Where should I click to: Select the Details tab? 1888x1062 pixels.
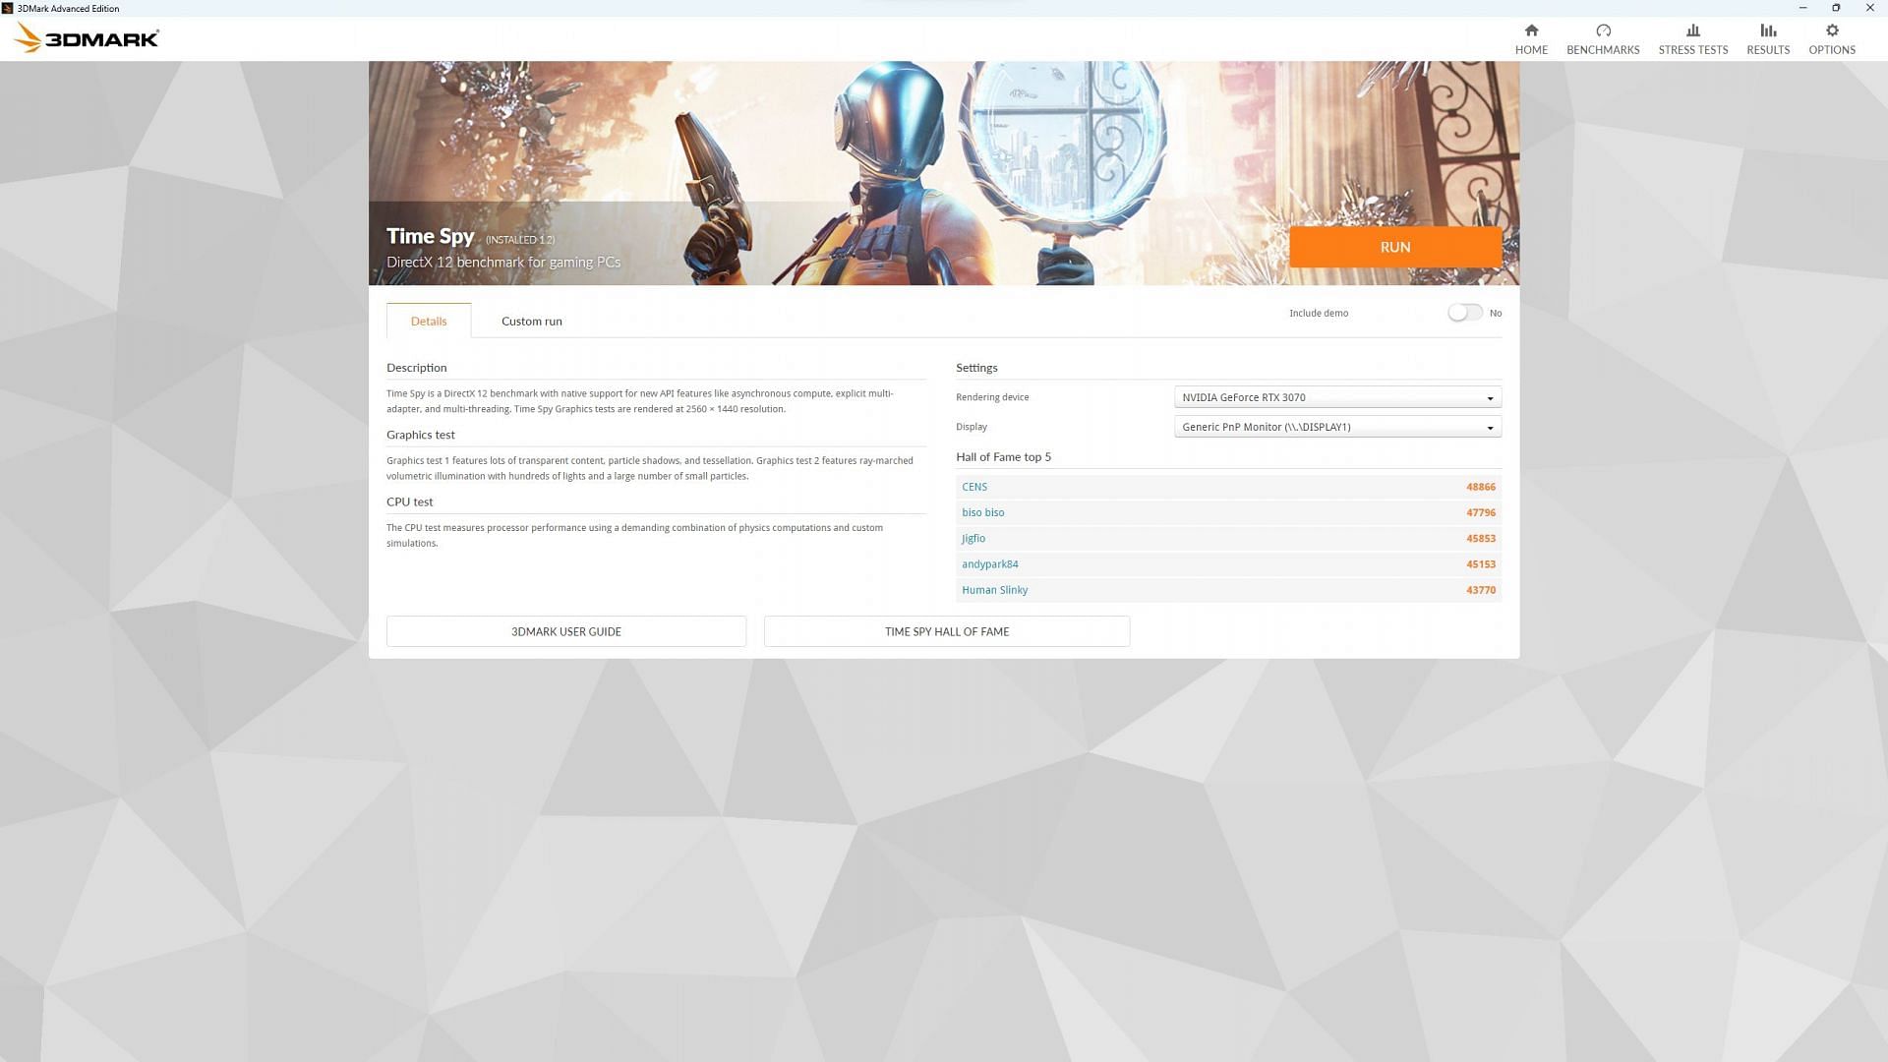(x=429, y=321)
